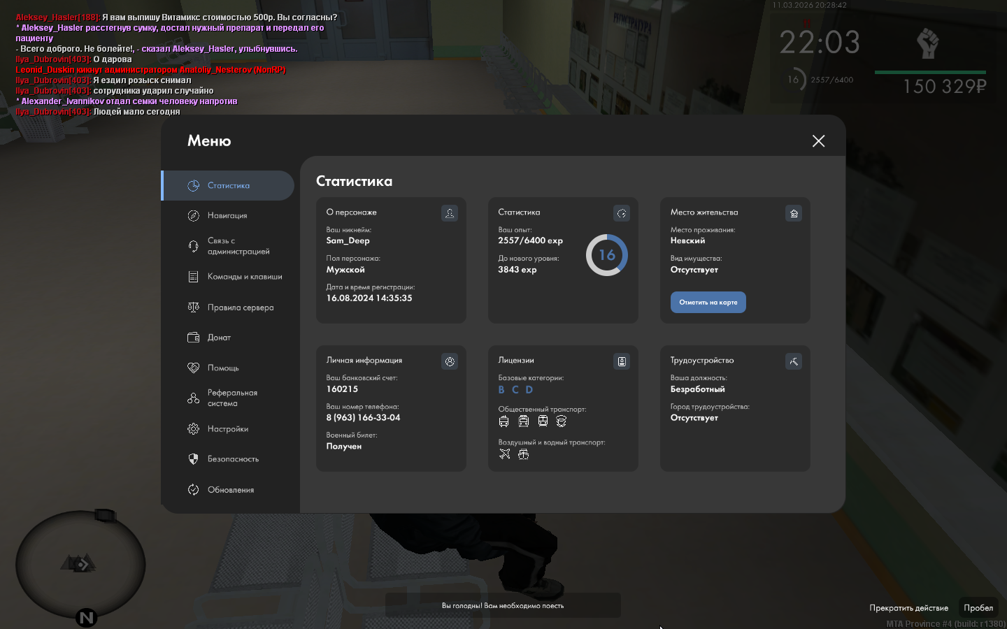
Task: Click the profile icon in О персонаже card
Action: 450,213
